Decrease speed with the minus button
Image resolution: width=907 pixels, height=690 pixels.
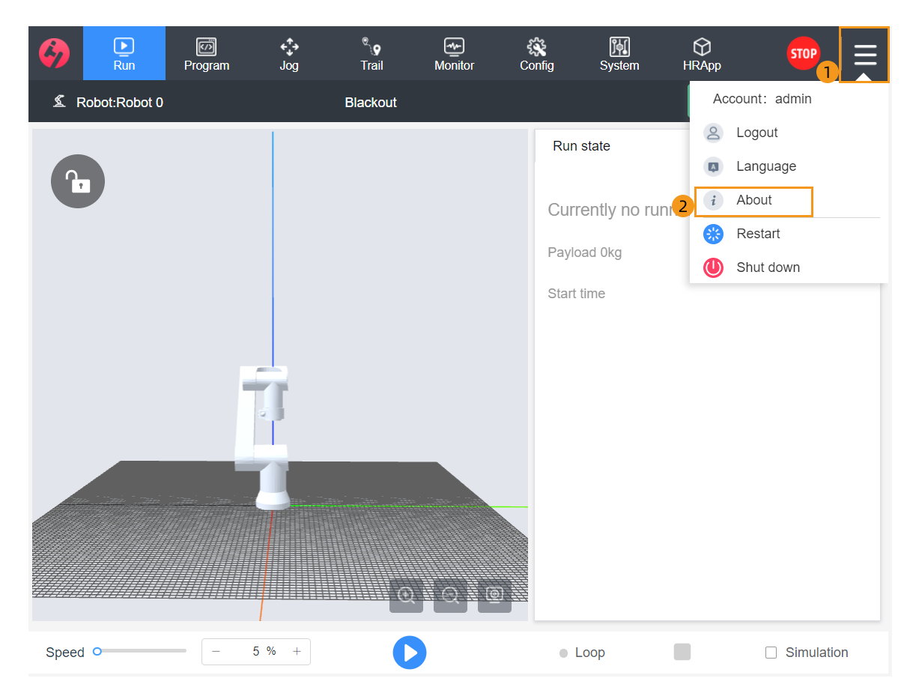point(216,652)
